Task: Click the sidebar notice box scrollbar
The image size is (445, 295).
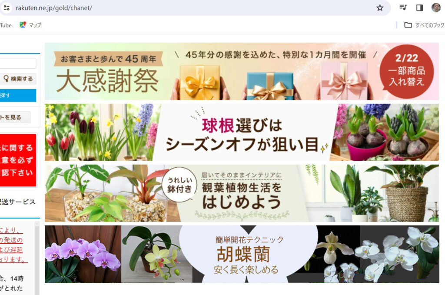Action: [x=37, y=252]
